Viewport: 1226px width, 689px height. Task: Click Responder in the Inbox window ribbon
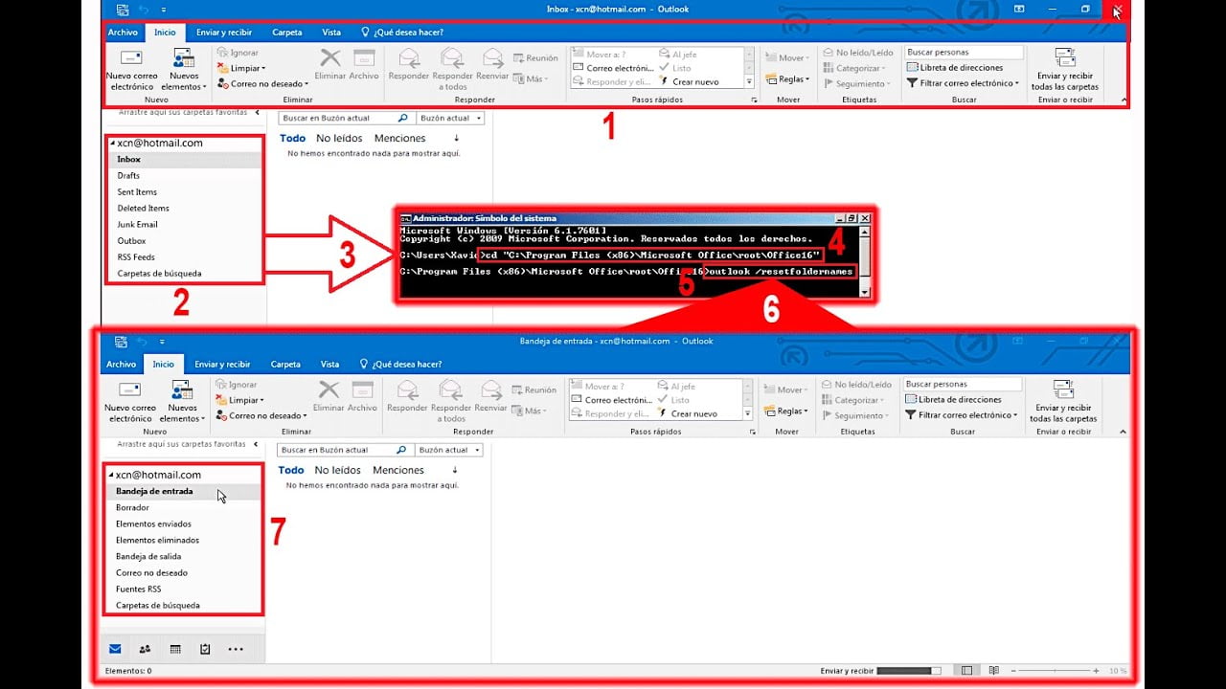click(409, 64)
